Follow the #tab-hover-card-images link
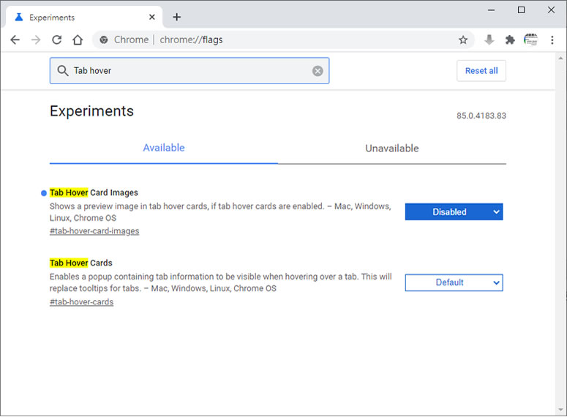Screen dimensions: 567x417 click(94, 231)
